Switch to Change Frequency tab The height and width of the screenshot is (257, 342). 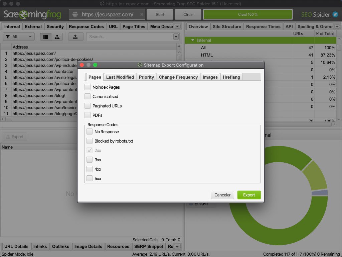click(x=178, y=77)
